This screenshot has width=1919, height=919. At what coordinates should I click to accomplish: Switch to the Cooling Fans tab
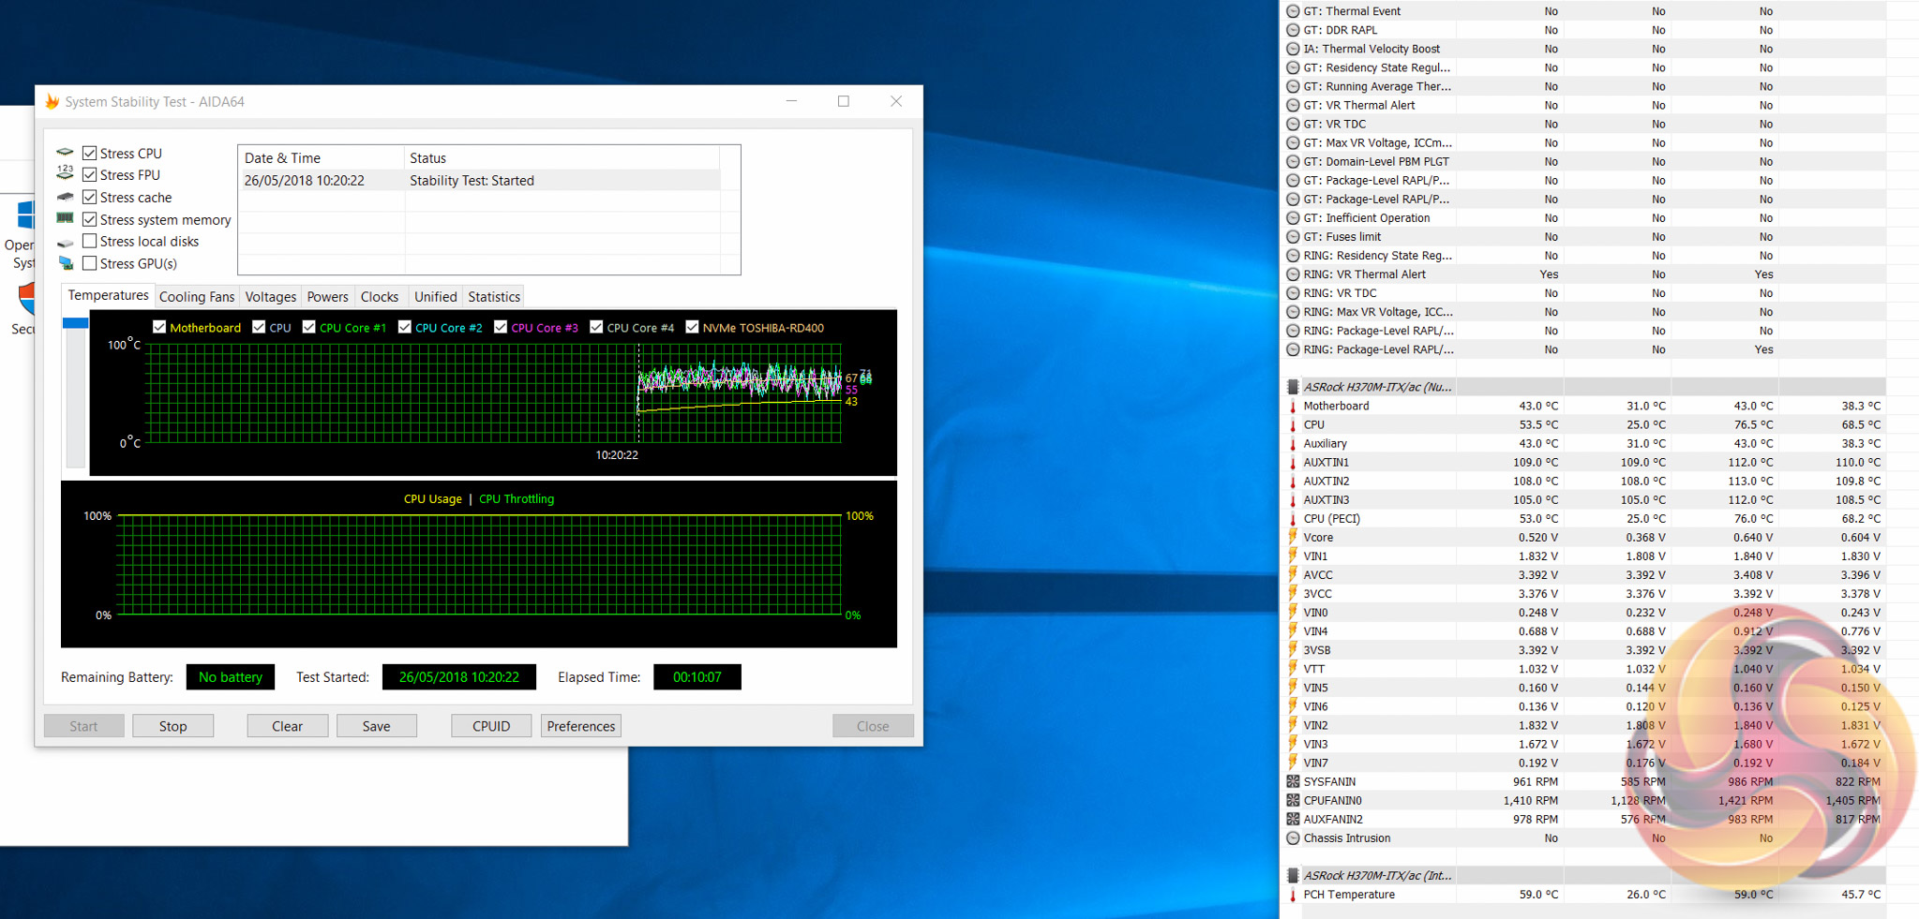(197, 297)
